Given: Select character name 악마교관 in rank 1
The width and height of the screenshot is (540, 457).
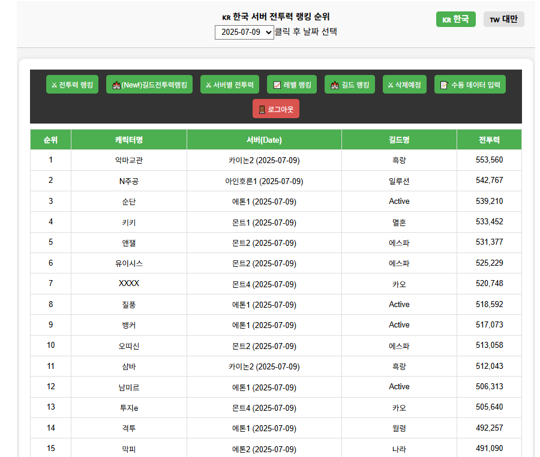Looking at the screenshot, I should [129, 160].
